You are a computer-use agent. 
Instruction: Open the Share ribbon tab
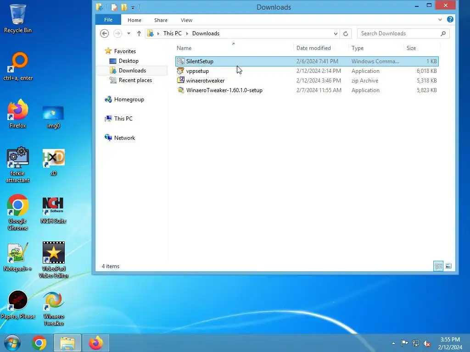pyautogui.click(x=161, y=20)
